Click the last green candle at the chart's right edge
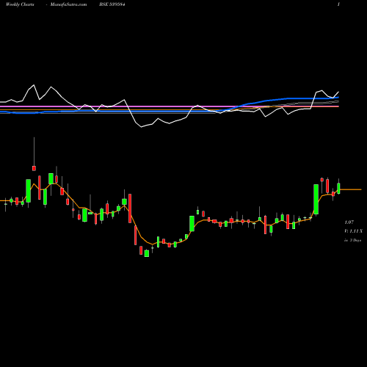 tap(338, 188)
